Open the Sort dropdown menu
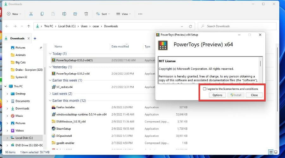This screenshot has width=285, height=158. [x=103, y=14]
